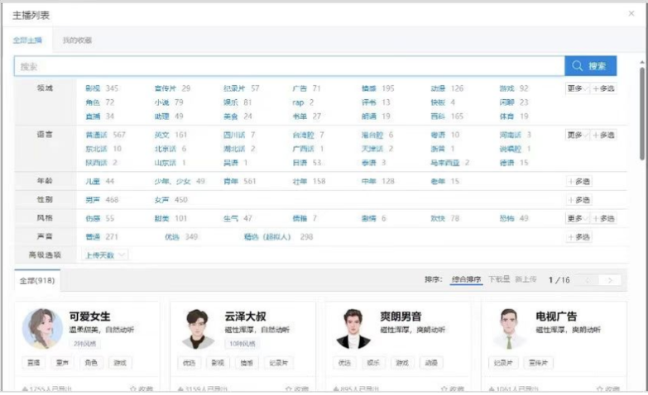Image resolution: width=648 pixels, height=395 pixels.
Task: Open 爽朗男音 avatar thumbnail
Action: pos(353,329)
